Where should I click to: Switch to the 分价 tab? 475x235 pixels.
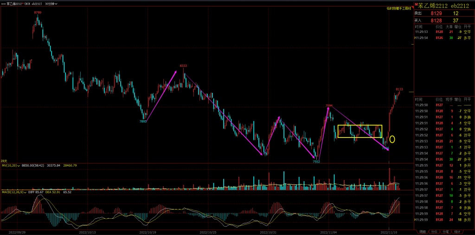[x=434, y=231]
